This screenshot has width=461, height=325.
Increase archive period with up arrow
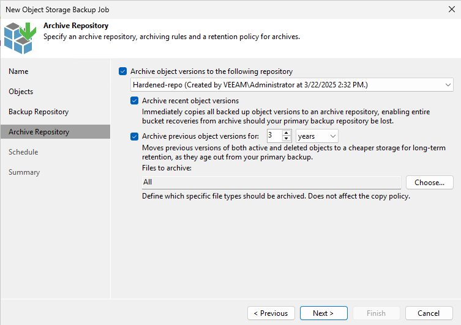point(287,133)
